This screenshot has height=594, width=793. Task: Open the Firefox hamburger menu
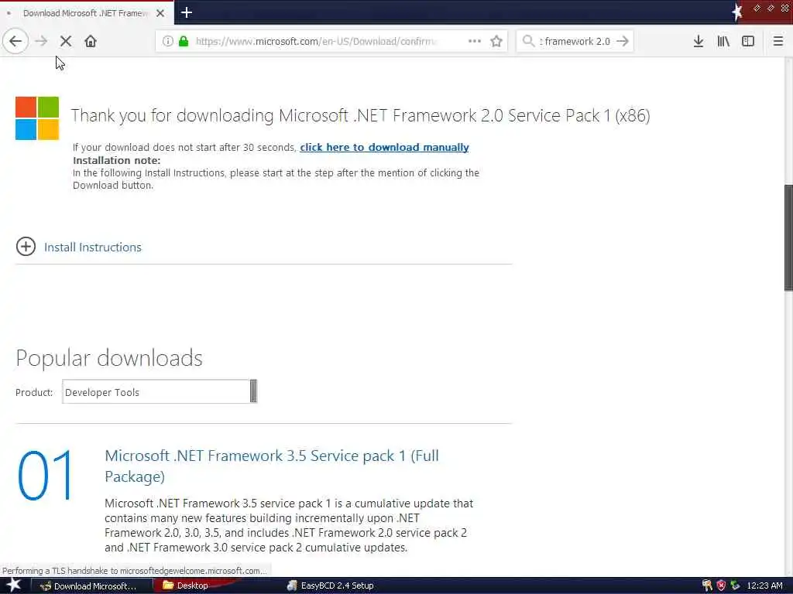coord(778,42)
